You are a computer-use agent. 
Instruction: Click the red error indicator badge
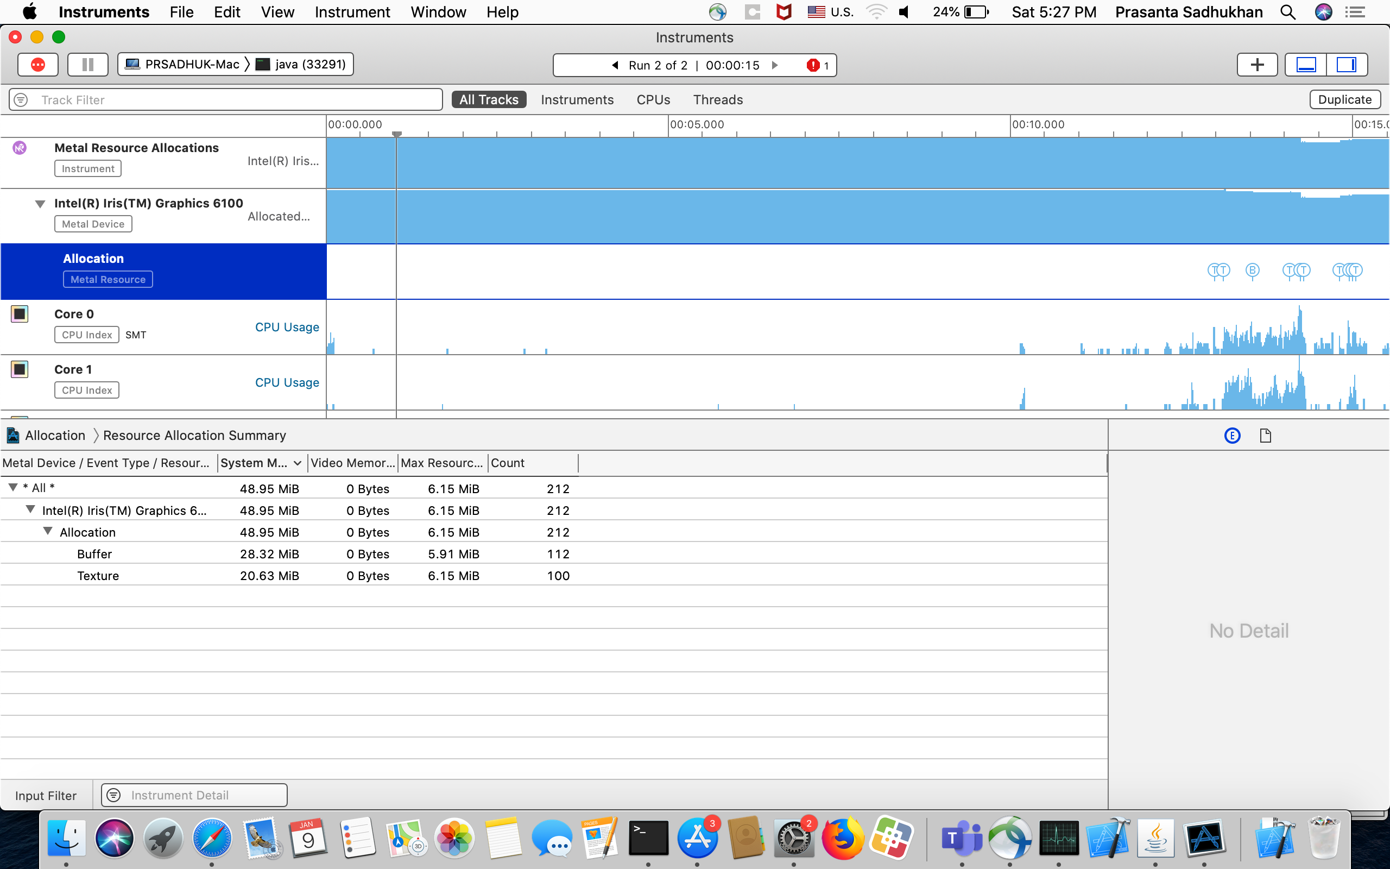coord(813,66)
